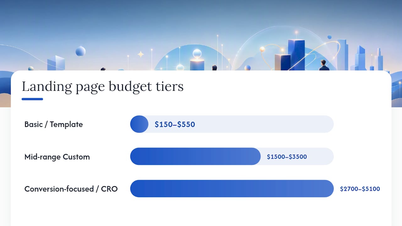Screen dimensions: 402x226
Task: Click the $1500–$3500 price range text
Action: click(287, 157)
